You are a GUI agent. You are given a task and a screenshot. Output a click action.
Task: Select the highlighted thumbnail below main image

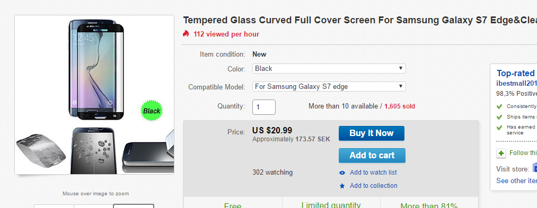pos(134,206)
